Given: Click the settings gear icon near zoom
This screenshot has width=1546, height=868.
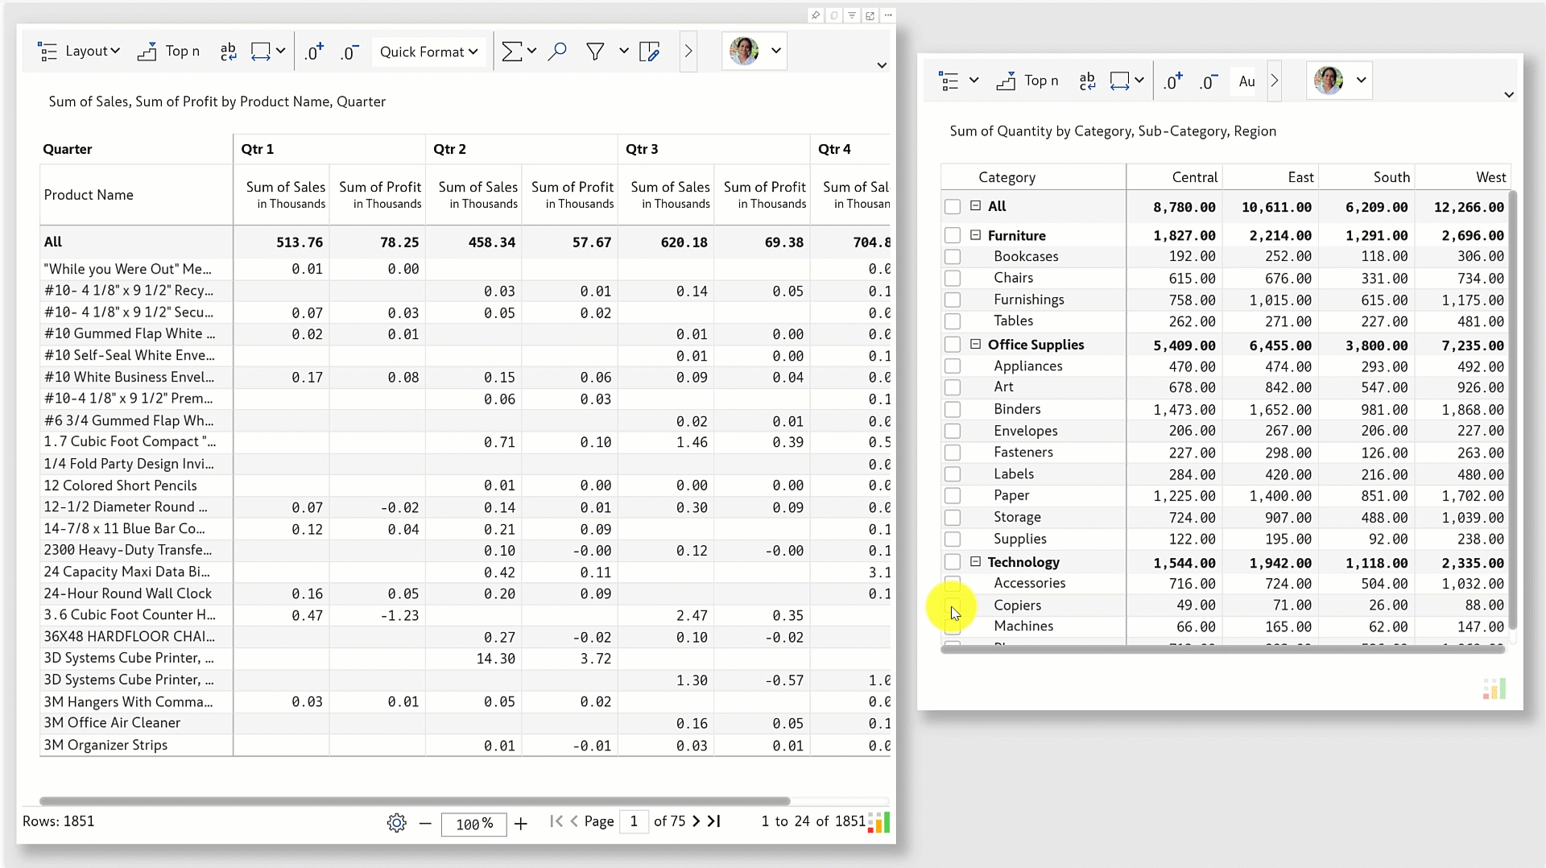Looking at the screenshot, I should tap(396, 823).
